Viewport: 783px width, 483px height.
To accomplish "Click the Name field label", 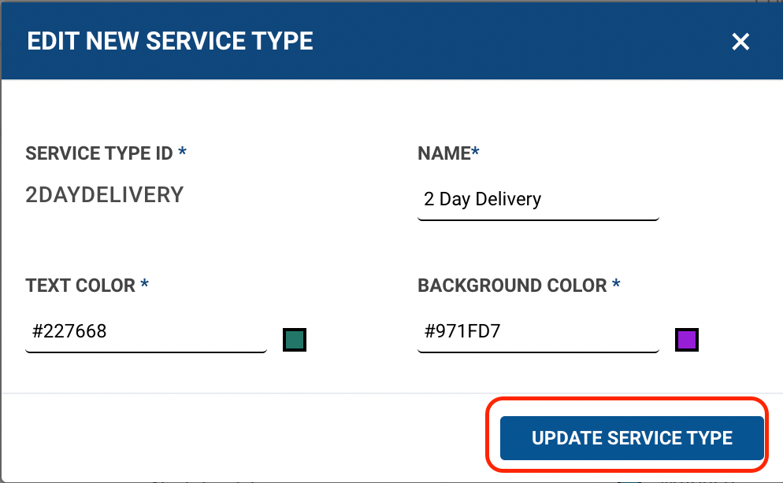I will tap(443, 153).
